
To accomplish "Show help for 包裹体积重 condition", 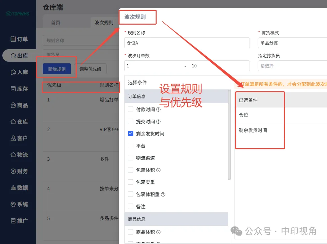I will 163,194.
